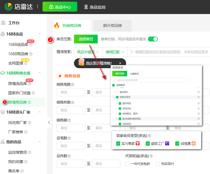Switch to 收藏类目 tab in category popup

(x=134, y=74)
